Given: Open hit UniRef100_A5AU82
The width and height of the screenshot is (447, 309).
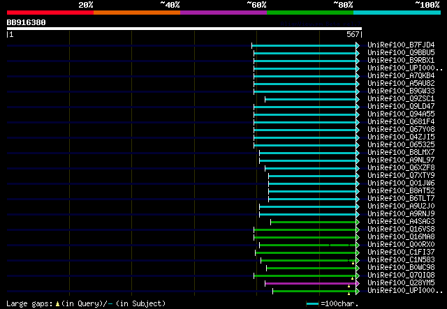Looking at the screenshot, I should [401, 84].
